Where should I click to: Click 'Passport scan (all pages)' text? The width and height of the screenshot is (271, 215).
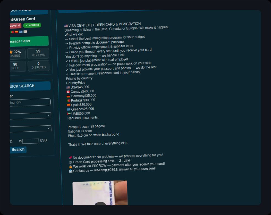86,126
